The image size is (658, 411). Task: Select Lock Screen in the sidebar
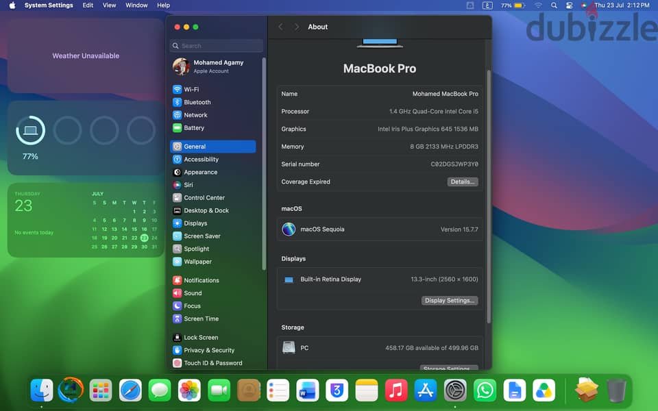(x=213, y=338)
